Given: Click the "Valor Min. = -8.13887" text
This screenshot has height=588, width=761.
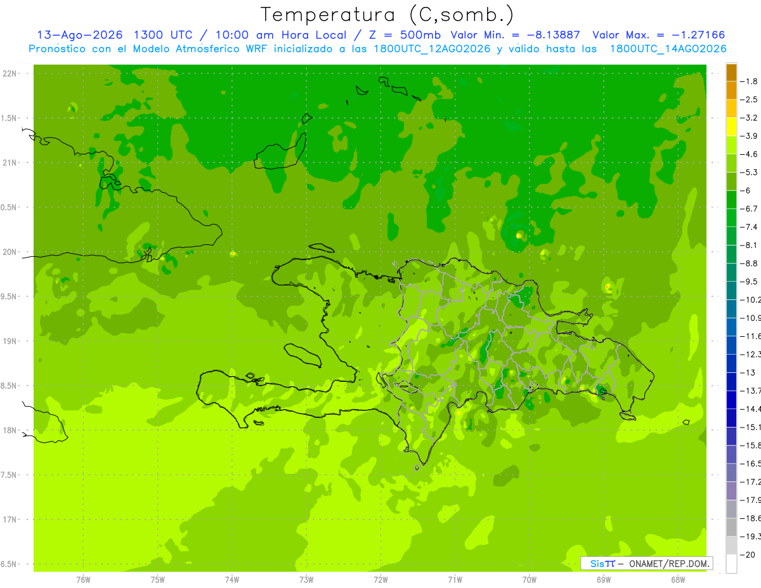Looking at the screenshot, I should pyautogui.click(x=516, y=35).
